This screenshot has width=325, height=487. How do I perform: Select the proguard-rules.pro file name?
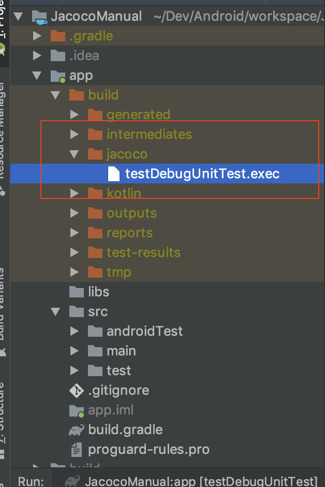click(149, 450)
